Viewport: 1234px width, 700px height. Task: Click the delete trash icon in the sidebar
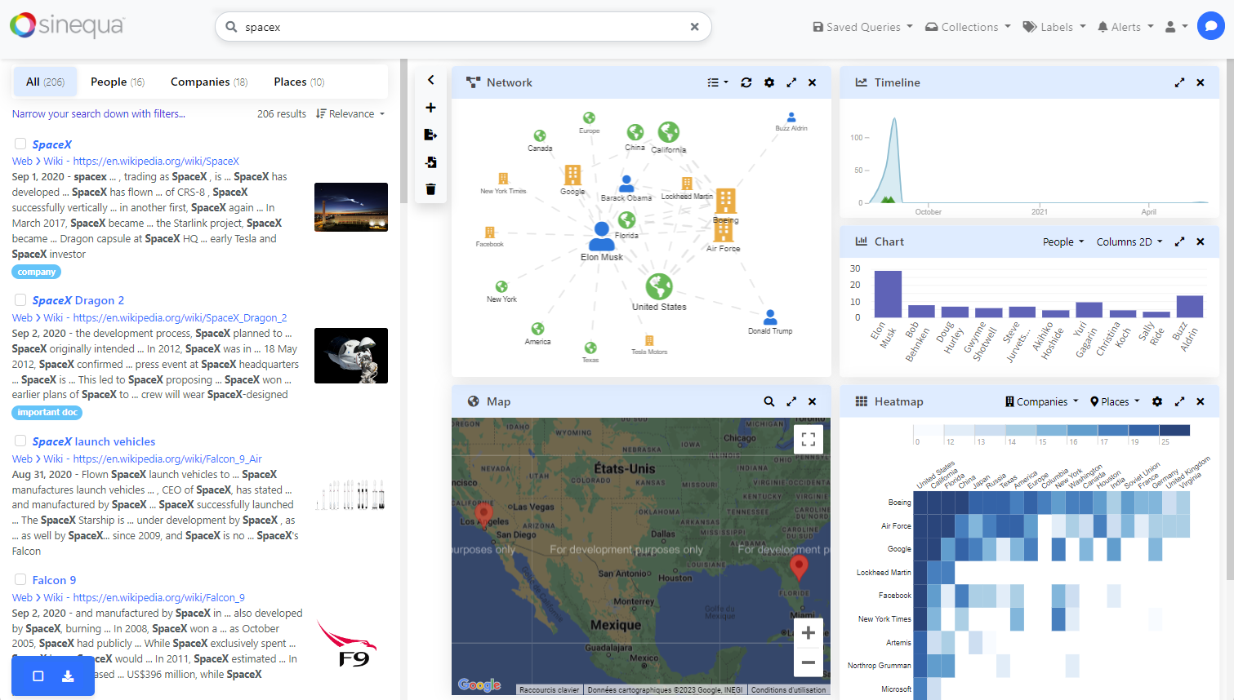tap(431, 189)
